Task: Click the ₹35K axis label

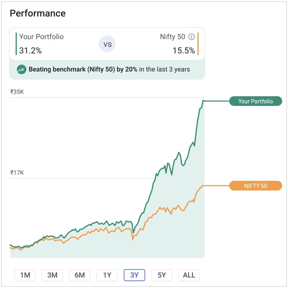Action: point(17,92)
